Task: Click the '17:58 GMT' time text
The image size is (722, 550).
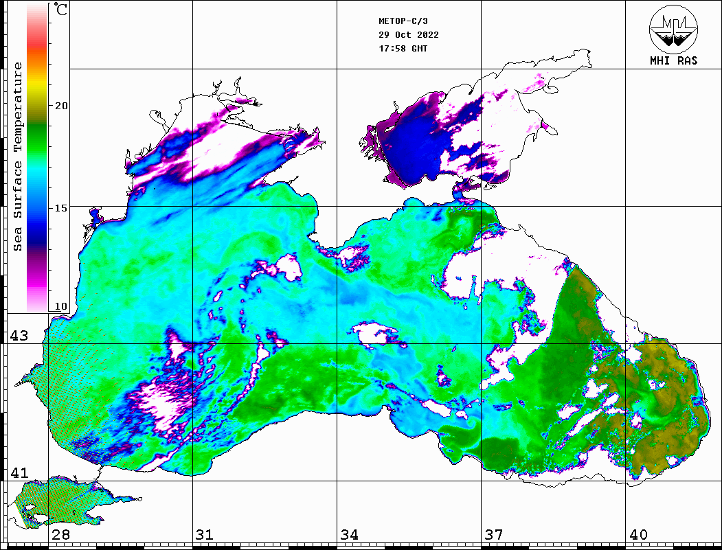Action: (403, 48)
